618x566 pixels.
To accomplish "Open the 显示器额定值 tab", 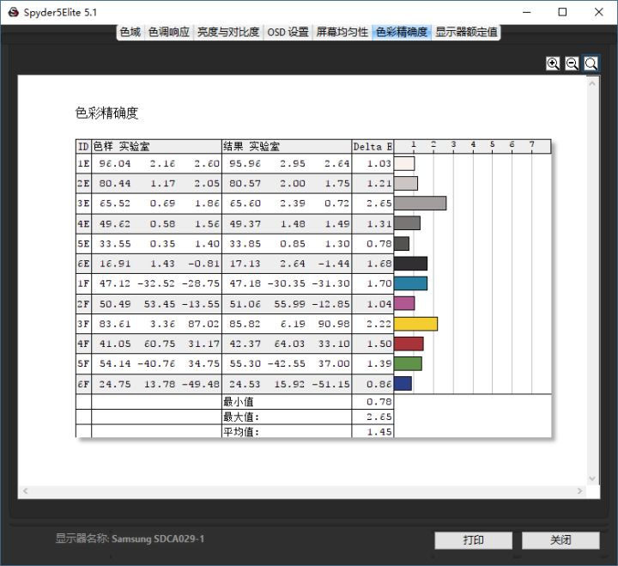I will tap(466, 32).
